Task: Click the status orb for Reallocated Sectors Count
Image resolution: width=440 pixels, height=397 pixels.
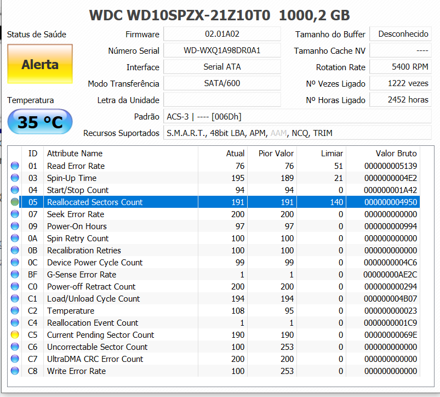Action: pyautogui.click(x=15, y=202)
